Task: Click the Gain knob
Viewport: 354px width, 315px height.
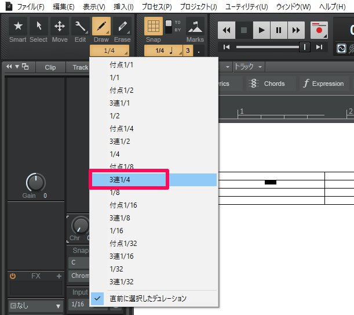Action: (36, 183)
